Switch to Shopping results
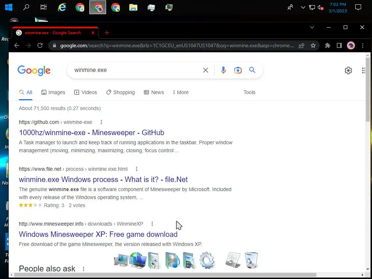 click(120, 92)
